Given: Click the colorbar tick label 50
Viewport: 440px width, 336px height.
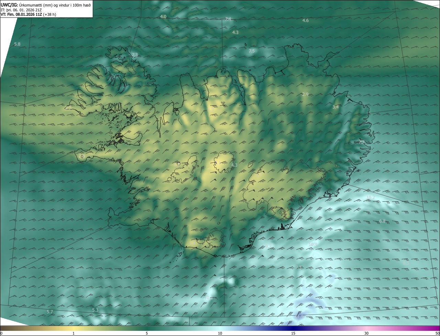Looking at the screenshot, I should click(x=437, y=333).
